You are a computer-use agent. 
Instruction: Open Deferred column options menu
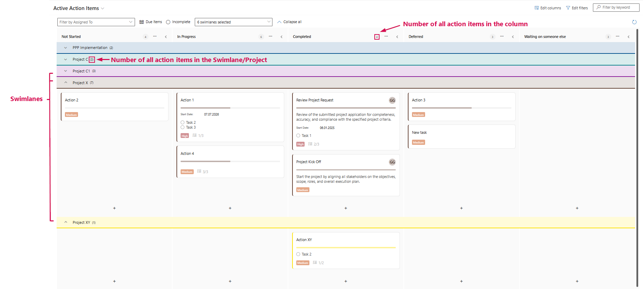pyautogui.click(x=502, y=37)
